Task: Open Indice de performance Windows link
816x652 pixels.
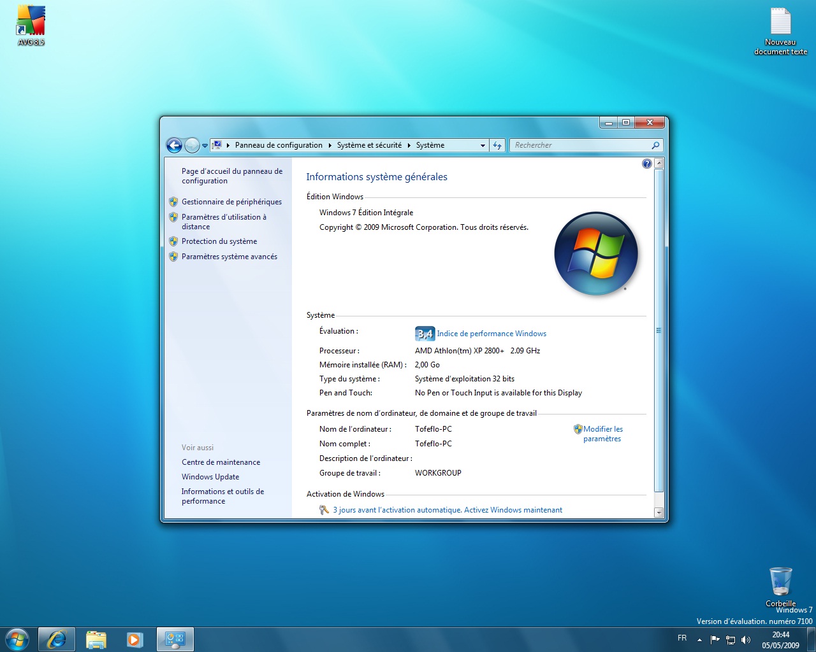Action: tap(492, 334)
